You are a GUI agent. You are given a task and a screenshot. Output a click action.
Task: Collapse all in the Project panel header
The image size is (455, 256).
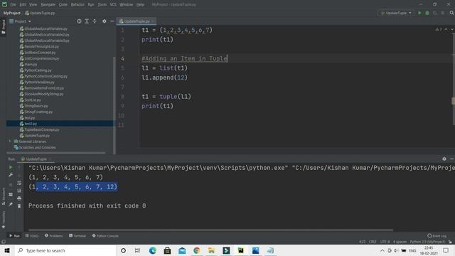point(95,21)
